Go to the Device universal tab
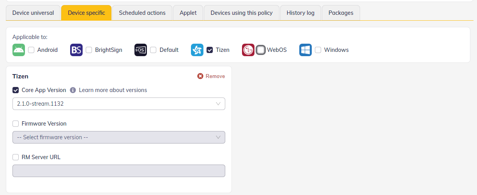The image size is (477, 195). coord(33,13)
